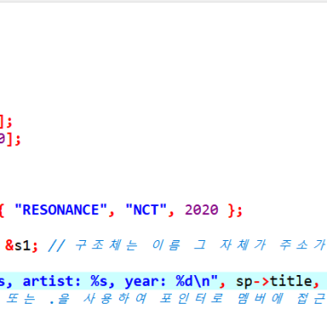
Task: Click the // comment marker after &s1
Action: click(x=56, y=245)
